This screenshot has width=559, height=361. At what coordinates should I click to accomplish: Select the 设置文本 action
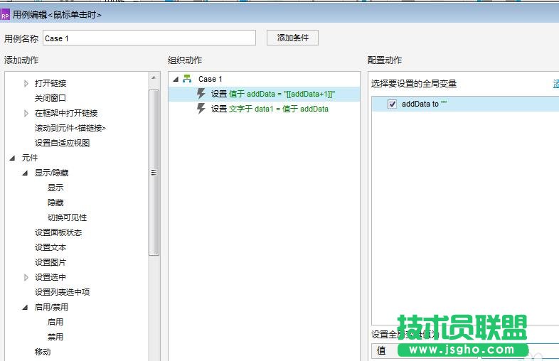click(50, 247)
